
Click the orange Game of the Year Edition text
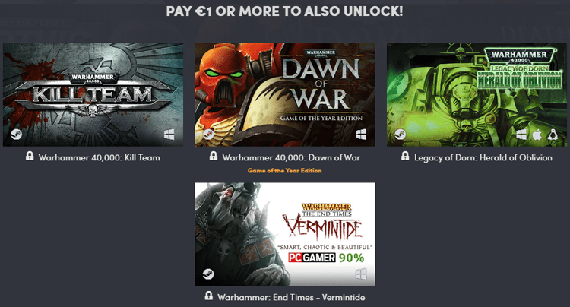click(x=285, y=170)
